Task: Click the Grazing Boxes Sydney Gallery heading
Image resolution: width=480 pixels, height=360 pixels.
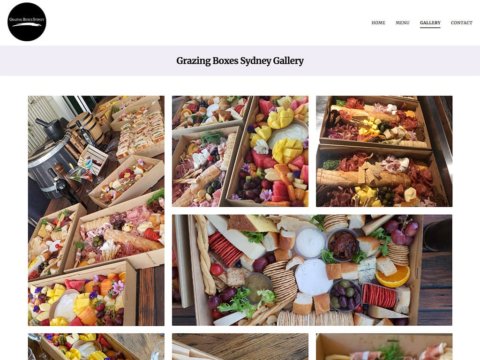Action: coord(240,60)
